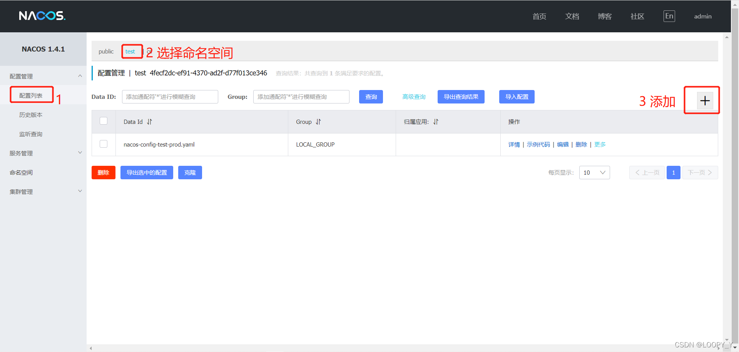Click the 高级查询 link
The image size is (739, 352).
pyautogui.click(x=414, y=97)
